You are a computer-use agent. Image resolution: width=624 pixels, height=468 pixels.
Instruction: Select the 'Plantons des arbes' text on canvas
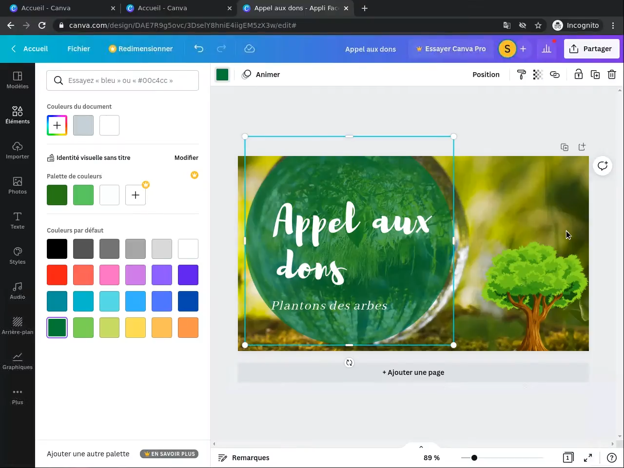[329, 306]
